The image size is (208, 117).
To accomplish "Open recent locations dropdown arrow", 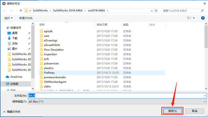I will click(16, 11).
